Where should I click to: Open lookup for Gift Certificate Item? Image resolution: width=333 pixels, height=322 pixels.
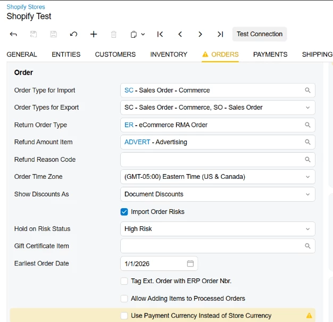click(307, 246)
